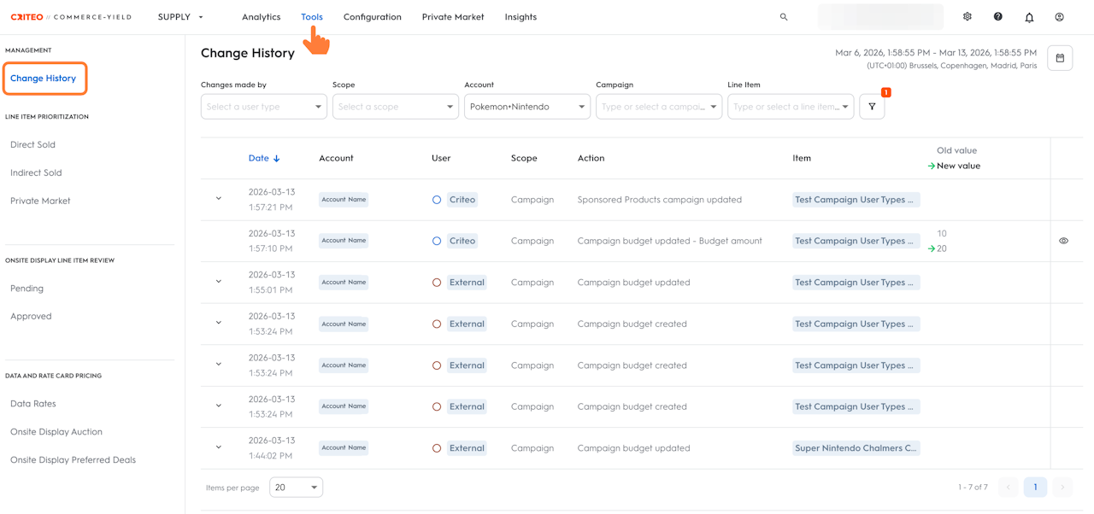Open the Changes made by dropdown

(x=263, y=107)
